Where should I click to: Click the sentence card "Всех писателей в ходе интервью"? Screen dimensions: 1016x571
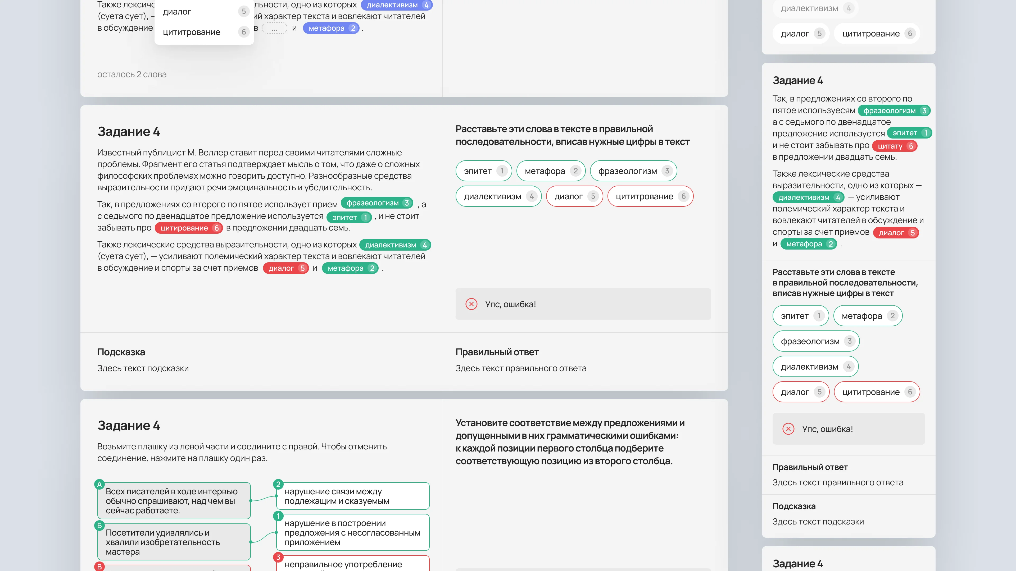click(174, 501)
